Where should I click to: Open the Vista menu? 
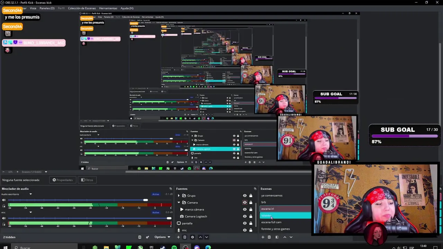point(33,8)
